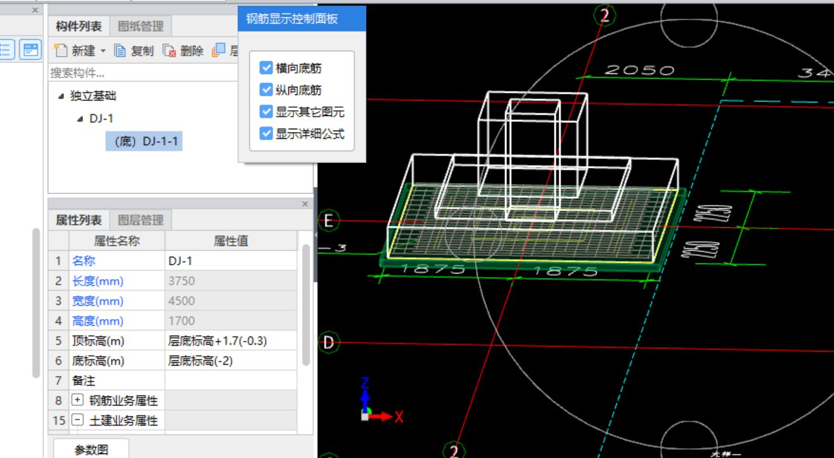Image resolution: width=834 pixels, height=458 pixels.
Task: Select the 独立基础 tree label
Action: click(x=93, y=96)
